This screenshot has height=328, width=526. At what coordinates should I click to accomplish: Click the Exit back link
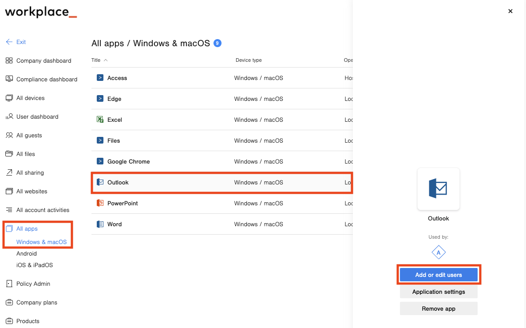pos(16,42)
